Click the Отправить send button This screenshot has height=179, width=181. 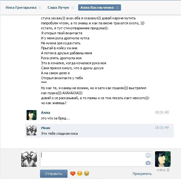click(54, 174)
